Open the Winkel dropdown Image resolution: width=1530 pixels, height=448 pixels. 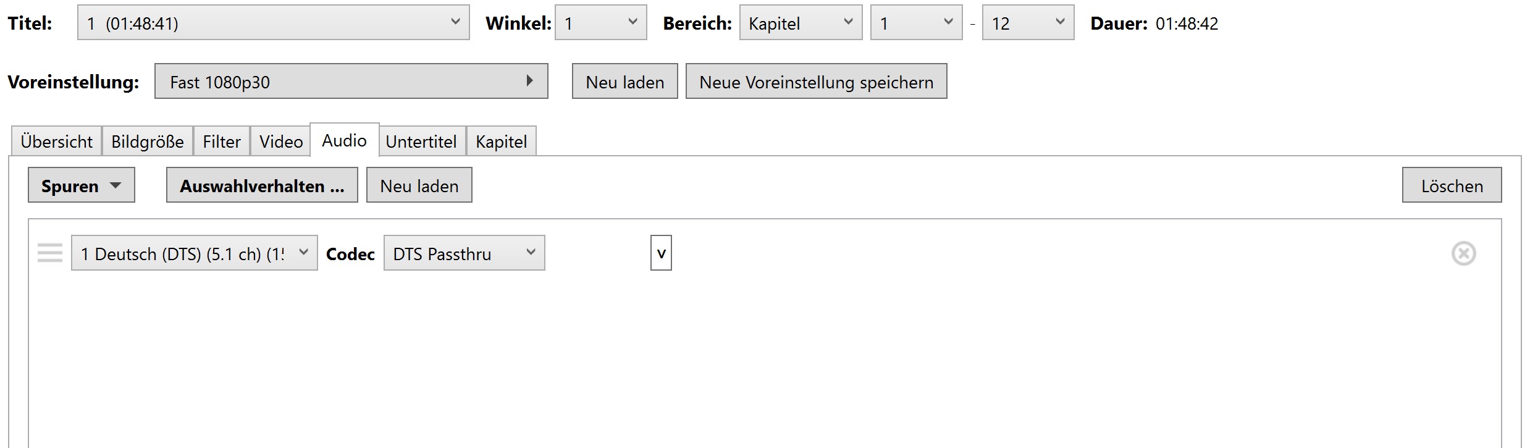[x=600, y=23]
